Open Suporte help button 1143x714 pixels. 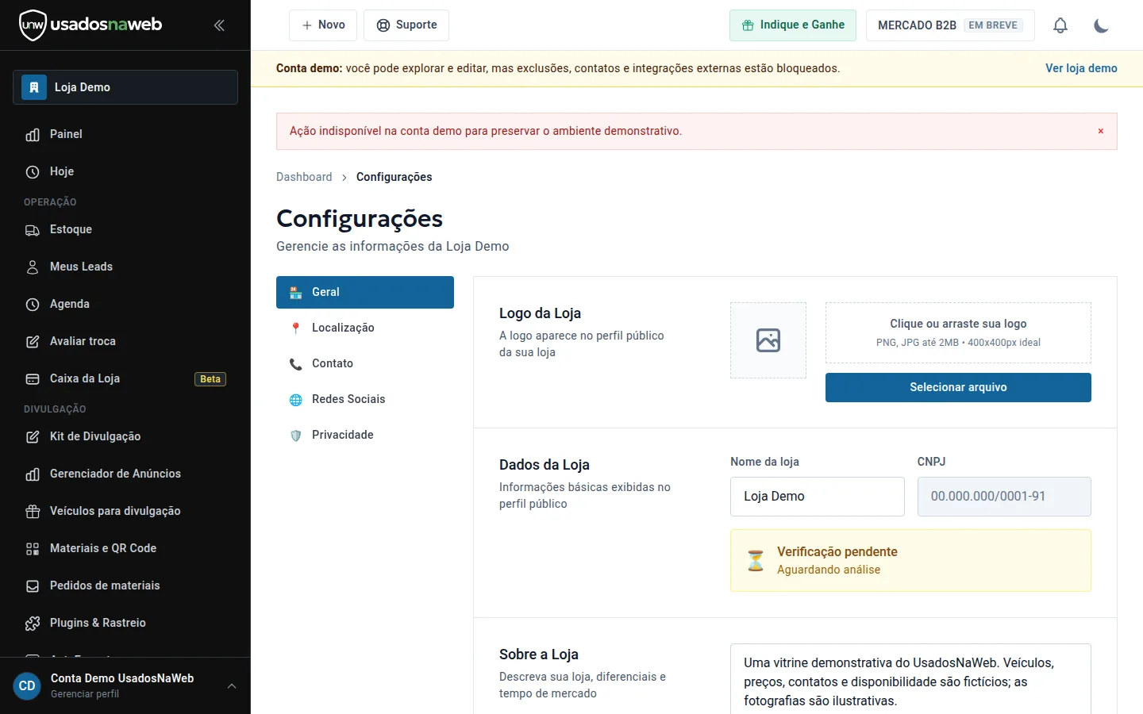pos(406,25)
